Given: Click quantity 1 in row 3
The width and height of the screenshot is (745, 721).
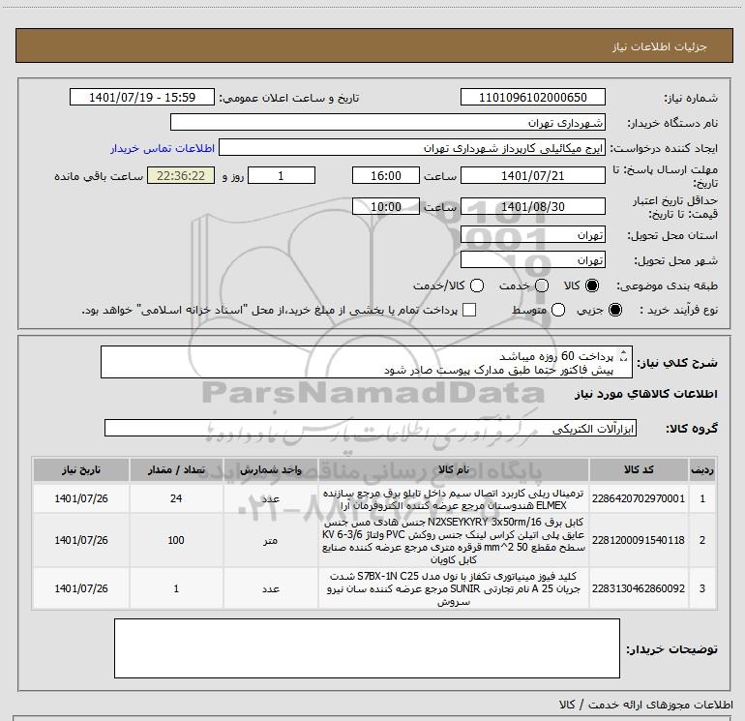Looking at the screenshot, I should (176, 588).
